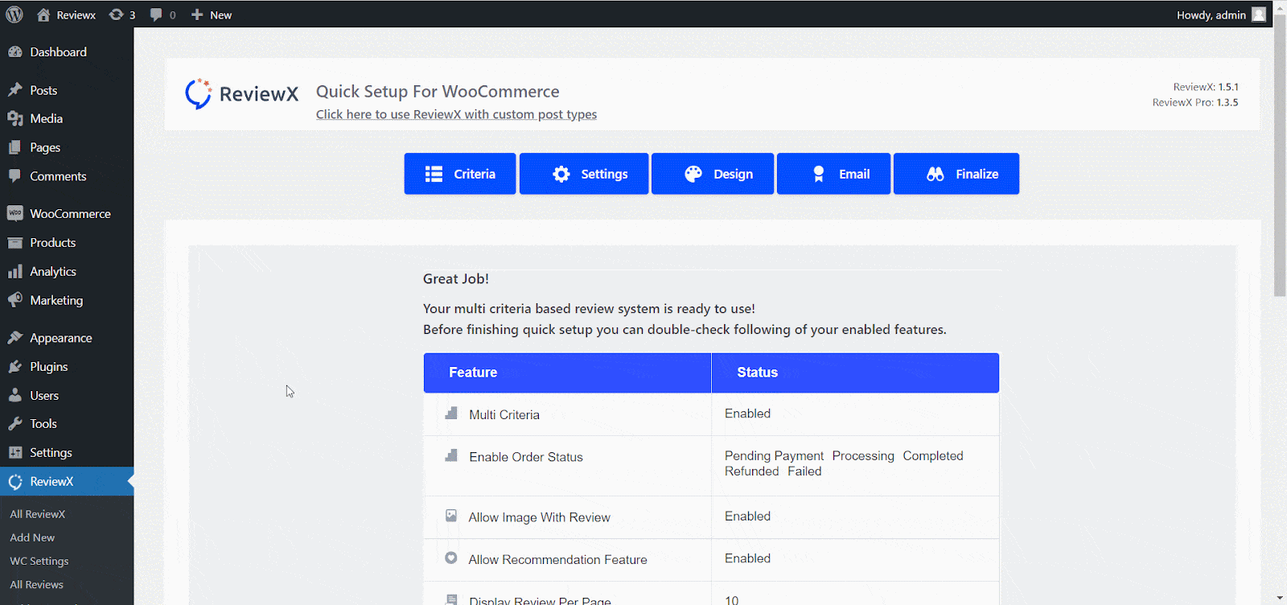This screenshot has width=1287, height=605.
Task: Click the Posts pin icon
Action: pyautogui.click(x=14, y=90)
